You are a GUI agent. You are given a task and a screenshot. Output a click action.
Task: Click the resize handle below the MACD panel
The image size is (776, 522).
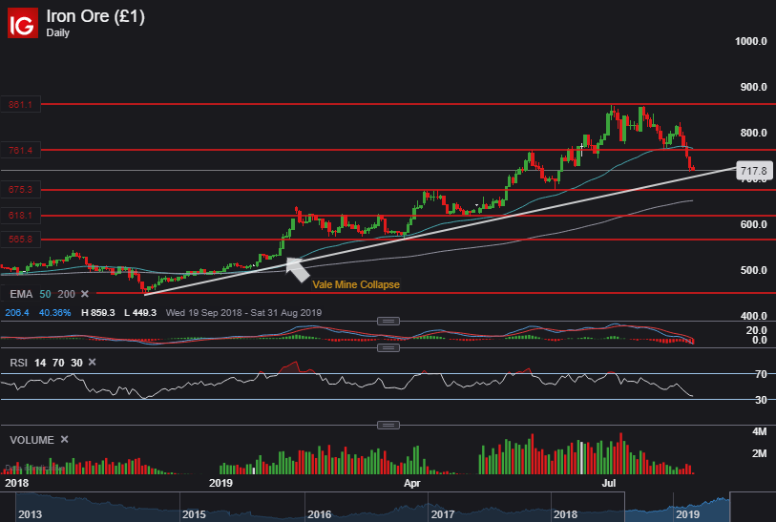click(x=388, y=347)
